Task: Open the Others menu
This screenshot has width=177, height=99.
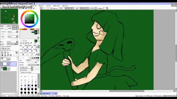Action: pos(65,6)
